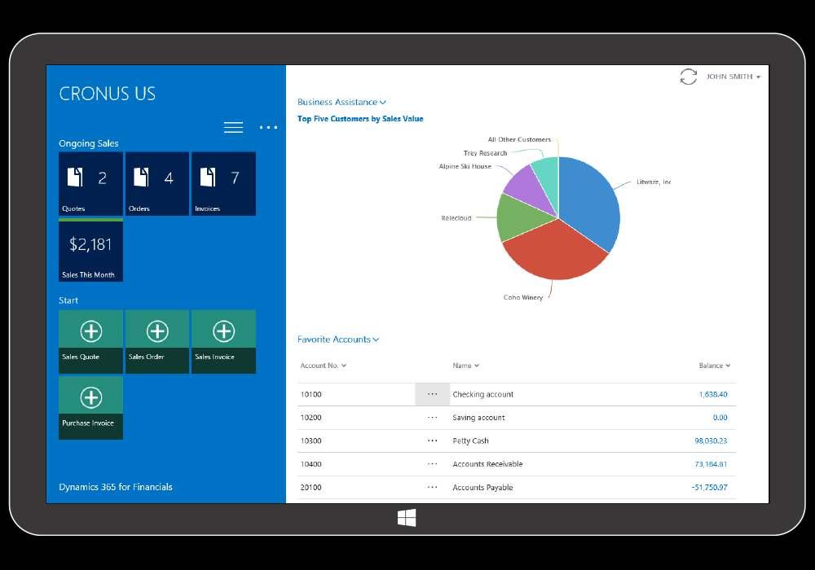This screenshot has height=570, width=815.
Task: Click the Petty Cash name
Action: [x=470, y=441]
